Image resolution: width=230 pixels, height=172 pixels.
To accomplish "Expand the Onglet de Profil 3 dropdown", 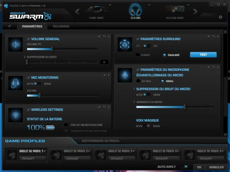I will tap(133, 151).
